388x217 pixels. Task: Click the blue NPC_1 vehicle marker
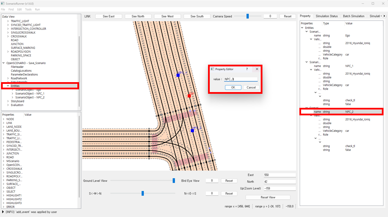pos(178,75)
